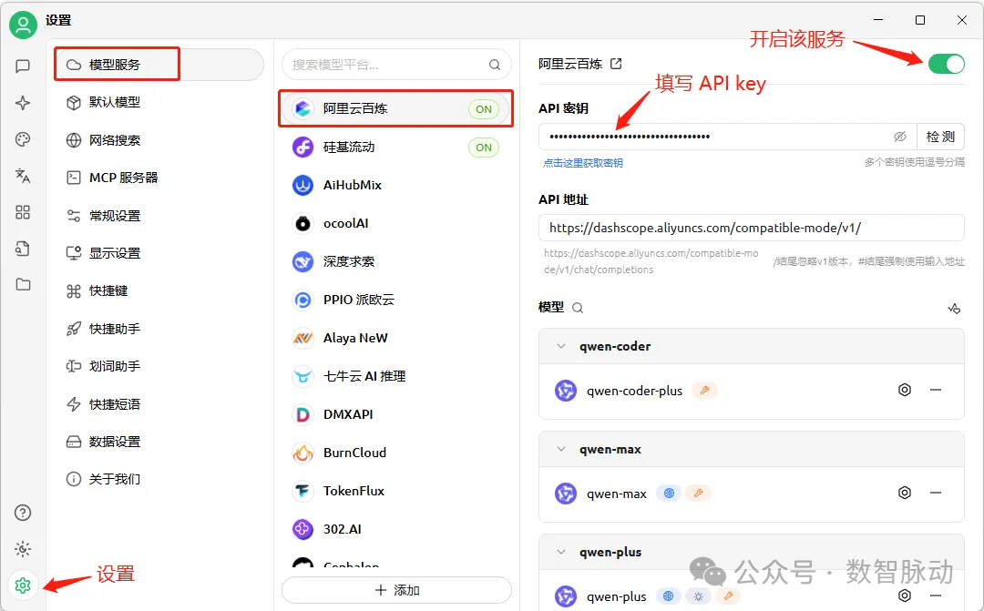Collapse the qwen-plus model group
Viewport: 984px width, 611px height.
[560, 552]
